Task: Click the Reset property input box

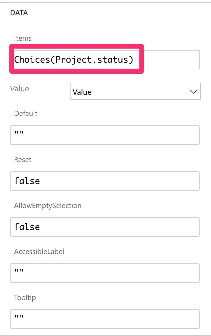Action: (x=105, y=181)
